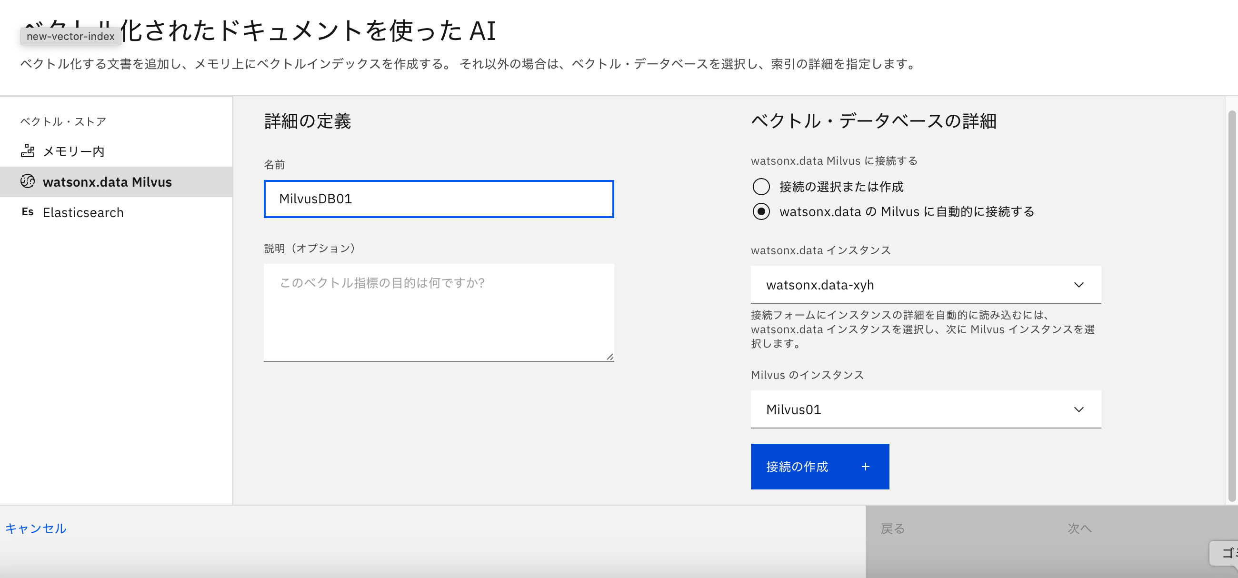1238x578 pixels.
Task: Click the chevron icon on watsonx.data-xyh field
Action: [1079, 284]
